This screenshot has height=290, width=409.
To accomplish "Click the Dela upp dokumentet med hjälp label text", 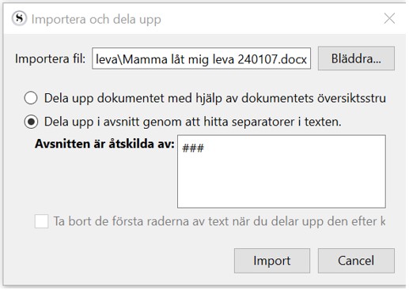I will [x=215, y=98].
